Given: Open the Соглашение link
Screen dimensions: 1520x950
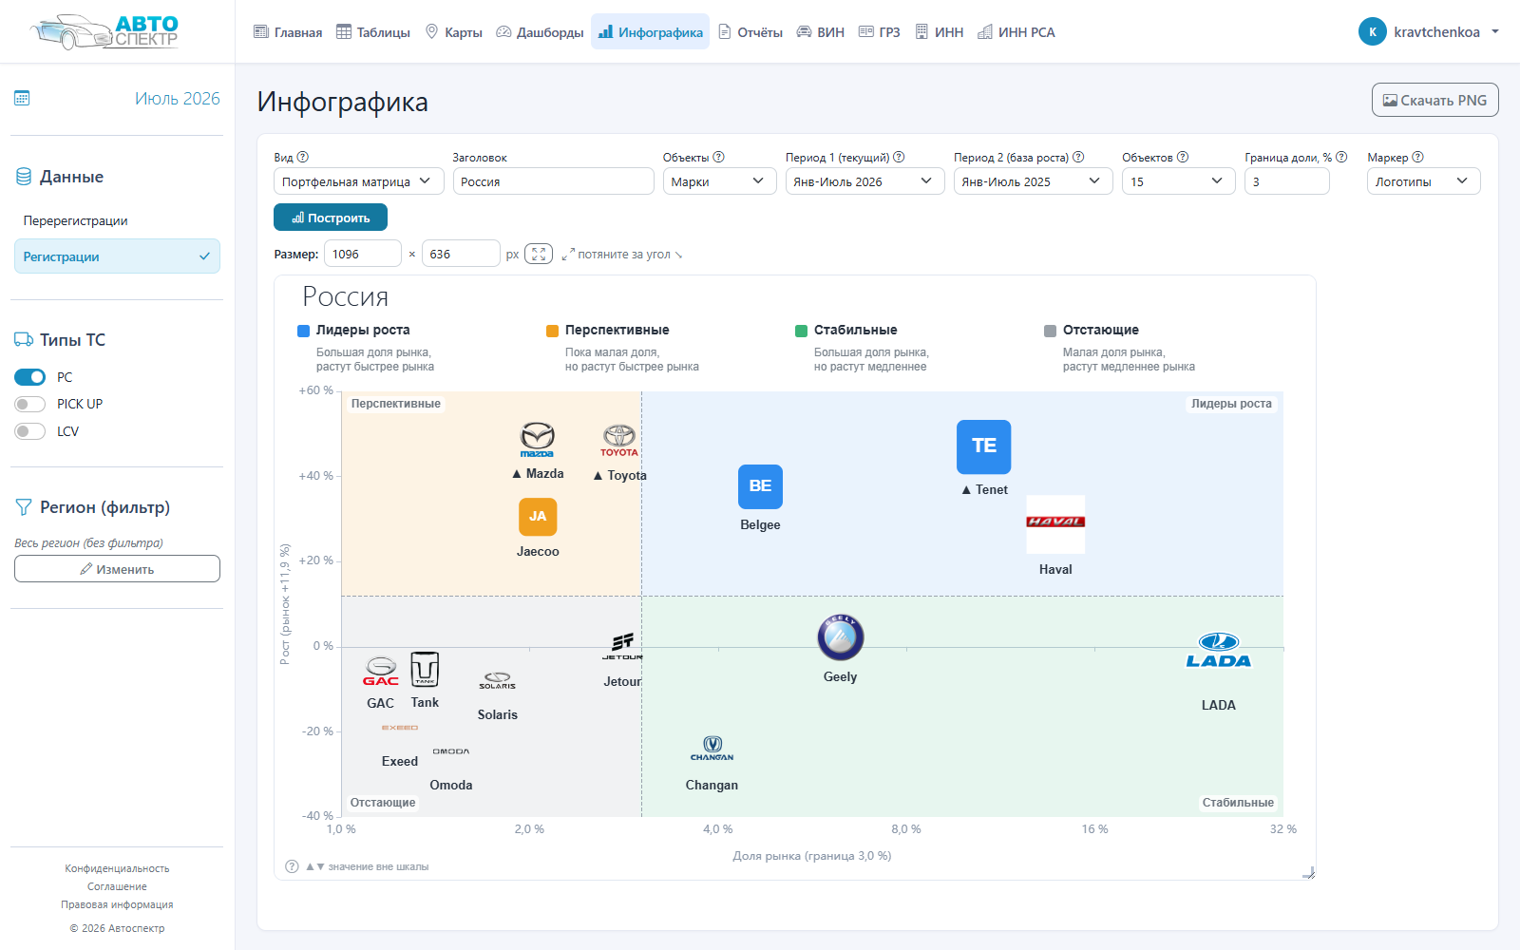Looking at the screenshot, I should [117, 886].
